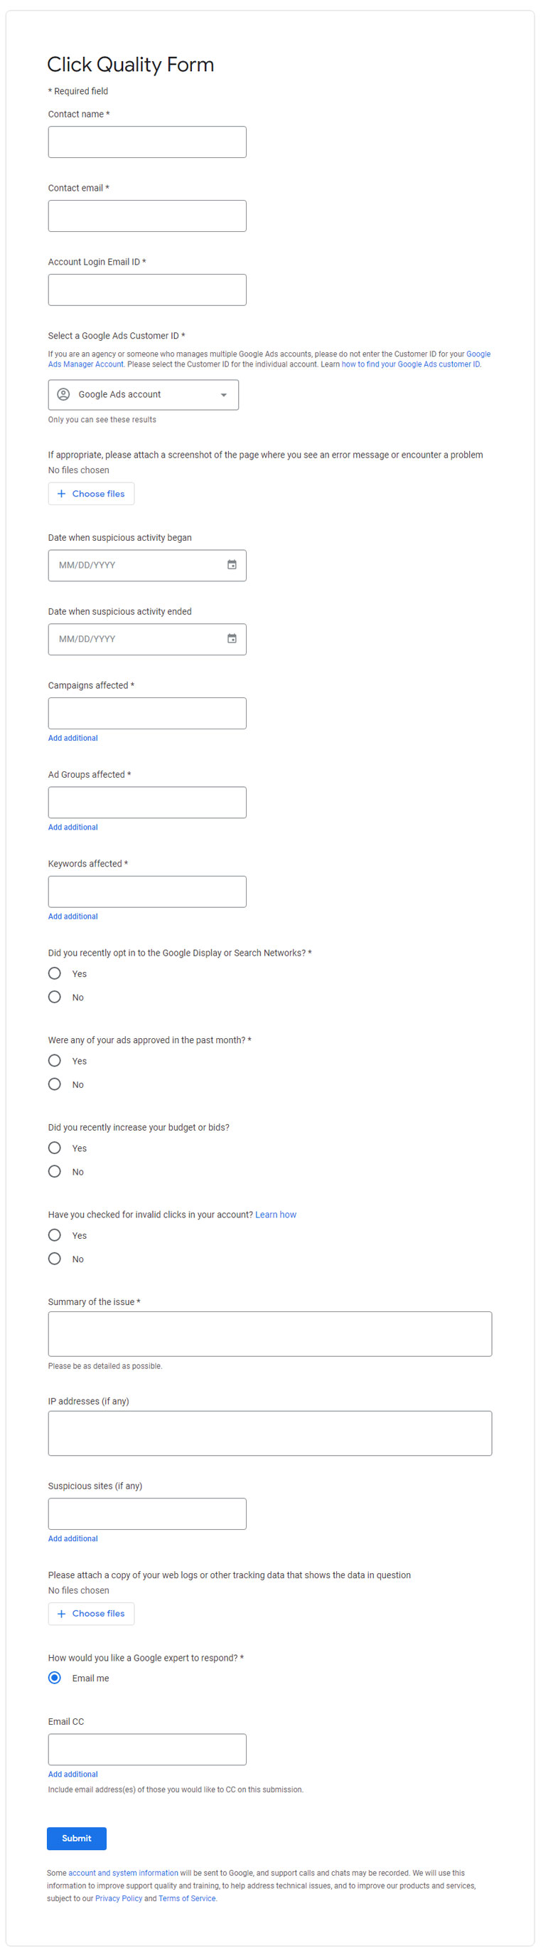Click plus icon on first Choose files button
This screenshot has width=548, height=1956.
pyautogui.click(x=63, y=494)
